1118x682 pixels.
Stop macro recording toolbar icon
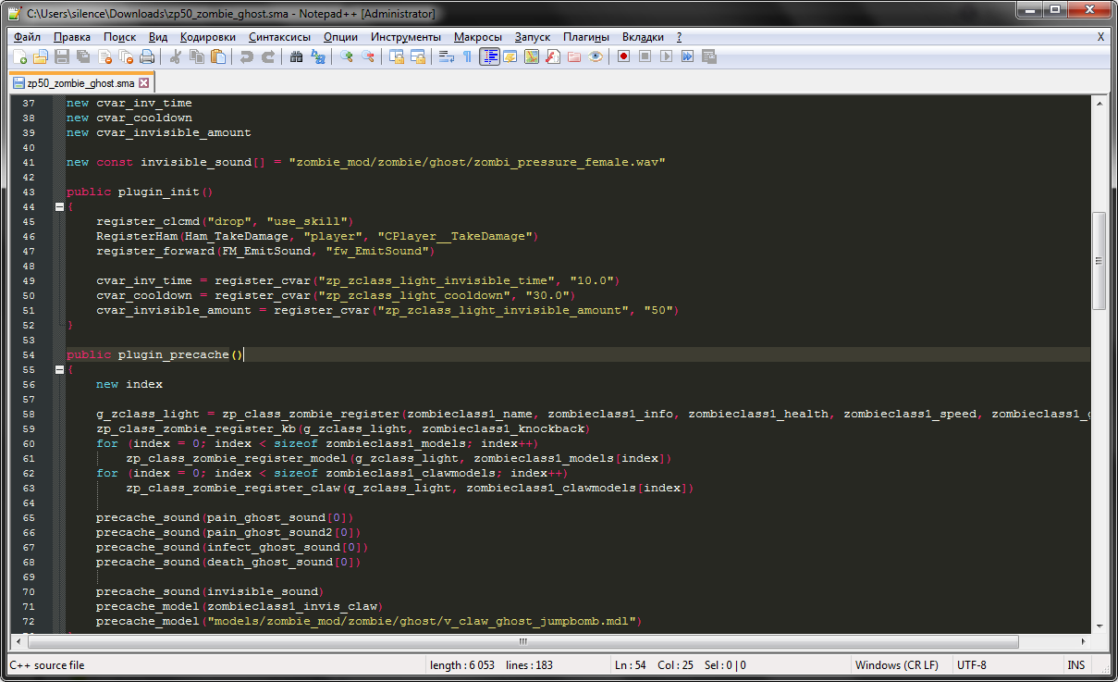click(x=645, y=56)
